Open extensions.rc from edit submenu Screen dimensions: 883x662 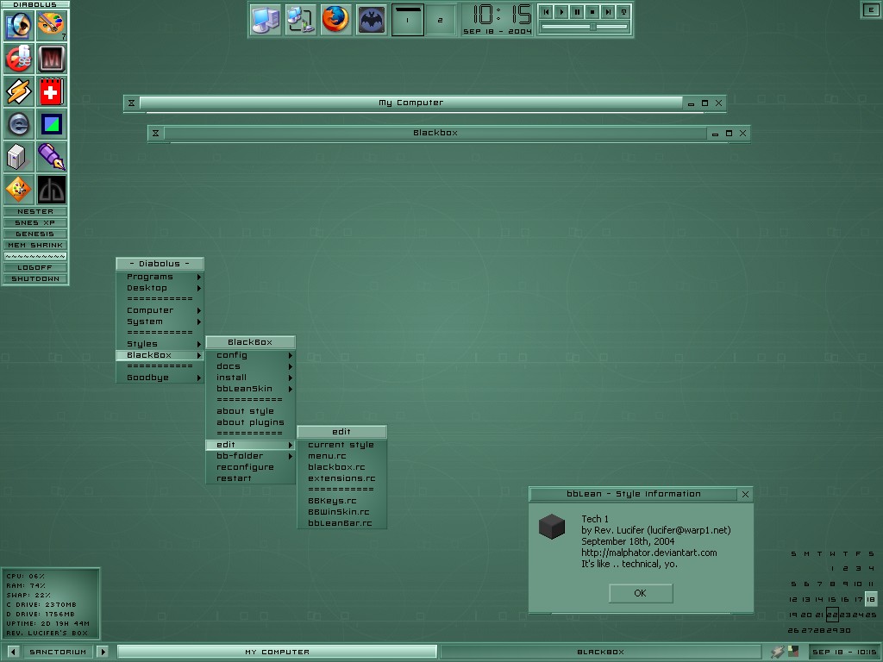point(341,478)
